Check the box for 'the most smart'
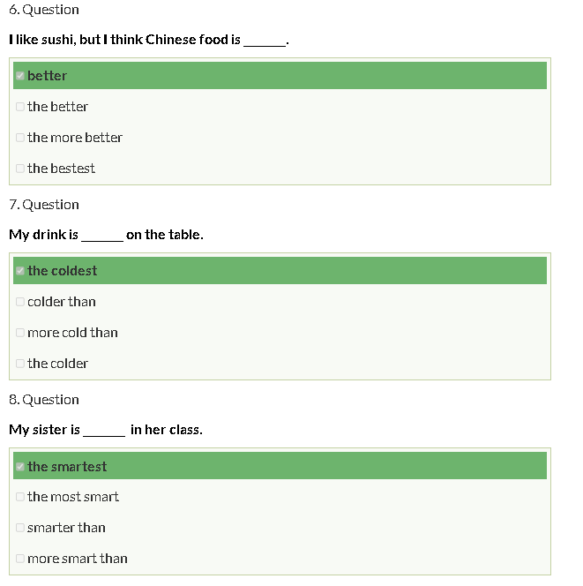 (x=20, y=497)
